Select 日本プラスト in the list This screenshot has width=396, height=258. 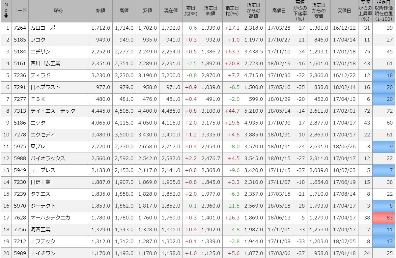(45, 87)
